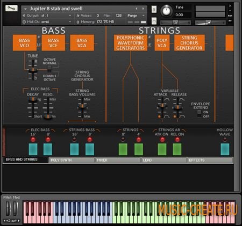Toggle the Elec Bass 16' button
This screenshot has height=226, width=242.
point(33,149)
